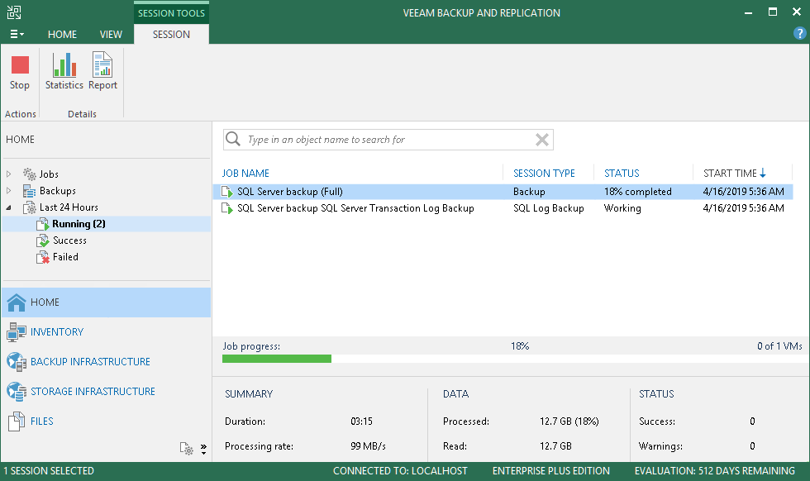Switch to the HOME ribbon tab
The height and width of the screenshot is (481, 810).
[x=62, y=34]
